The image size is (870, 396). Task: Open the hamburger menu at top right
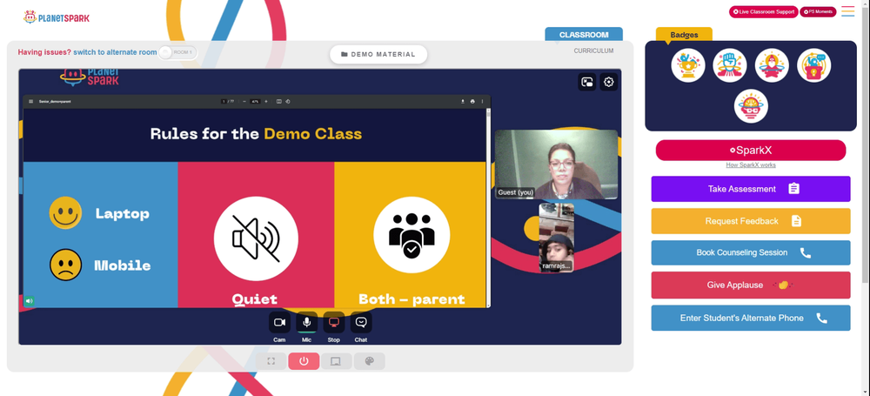click(x=847, y=11)
